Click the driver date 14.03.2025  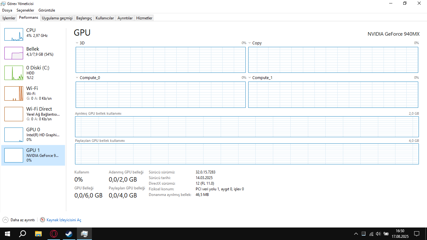tap(204, 178)
